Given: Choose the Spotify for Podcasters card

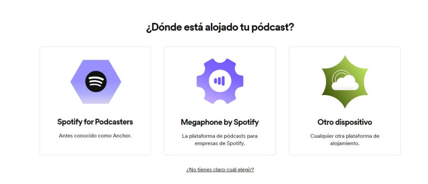Looking at the screenshot, I should click(x=95, y=101).
